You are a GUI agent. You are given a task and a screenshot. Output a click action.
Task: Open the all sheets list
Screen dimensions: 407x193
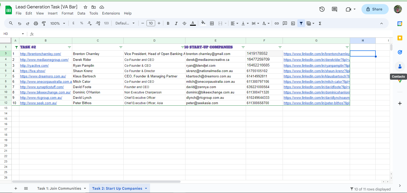(26, 188)
